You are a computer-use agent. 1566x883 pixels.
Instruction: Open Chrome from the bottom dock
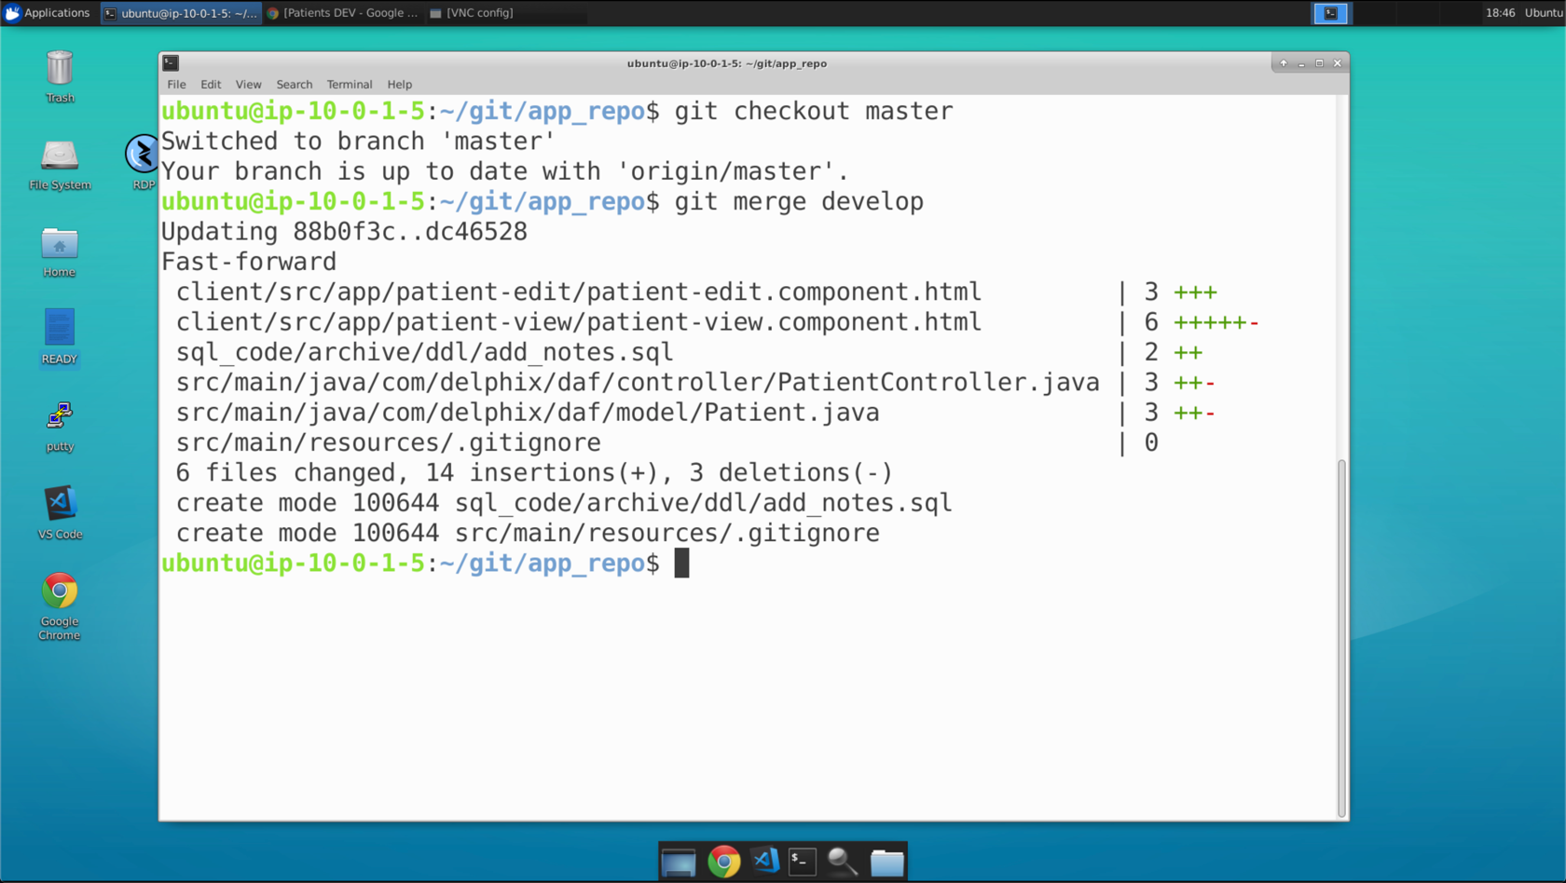coord(723,863)
